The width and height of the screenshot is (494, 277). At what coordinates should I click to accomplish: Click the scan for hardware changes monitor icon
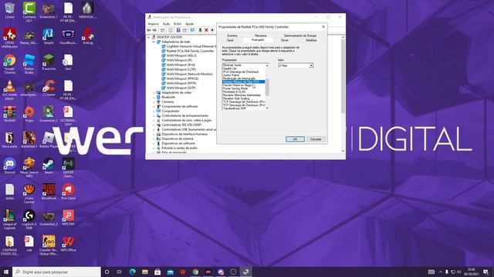pyautogui.click(x=192, y=30)
